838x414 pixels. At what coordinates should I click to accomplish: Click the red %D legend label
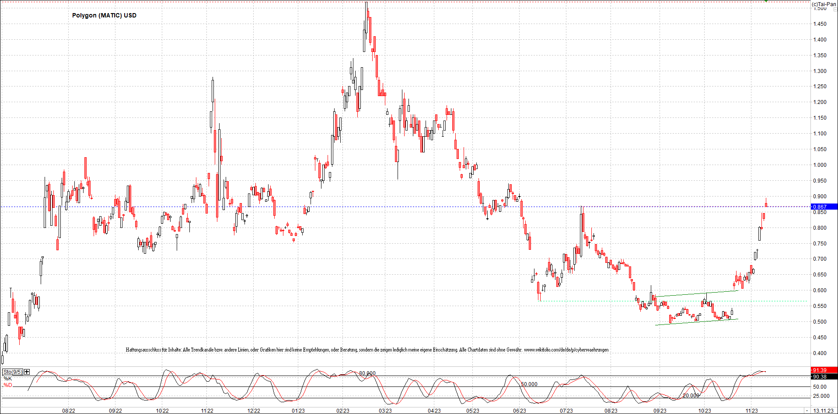tap(8, 385)
